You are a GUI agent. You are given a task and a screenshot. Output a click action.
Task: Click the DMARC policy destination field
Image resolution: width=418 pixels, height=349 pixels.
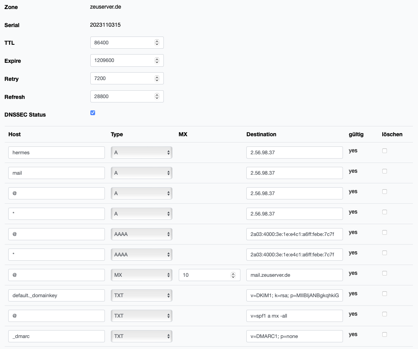point(295,336)
